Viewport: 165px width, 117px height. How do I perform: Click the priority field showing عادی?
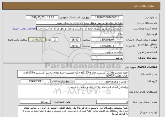click(x=107, y=34)
